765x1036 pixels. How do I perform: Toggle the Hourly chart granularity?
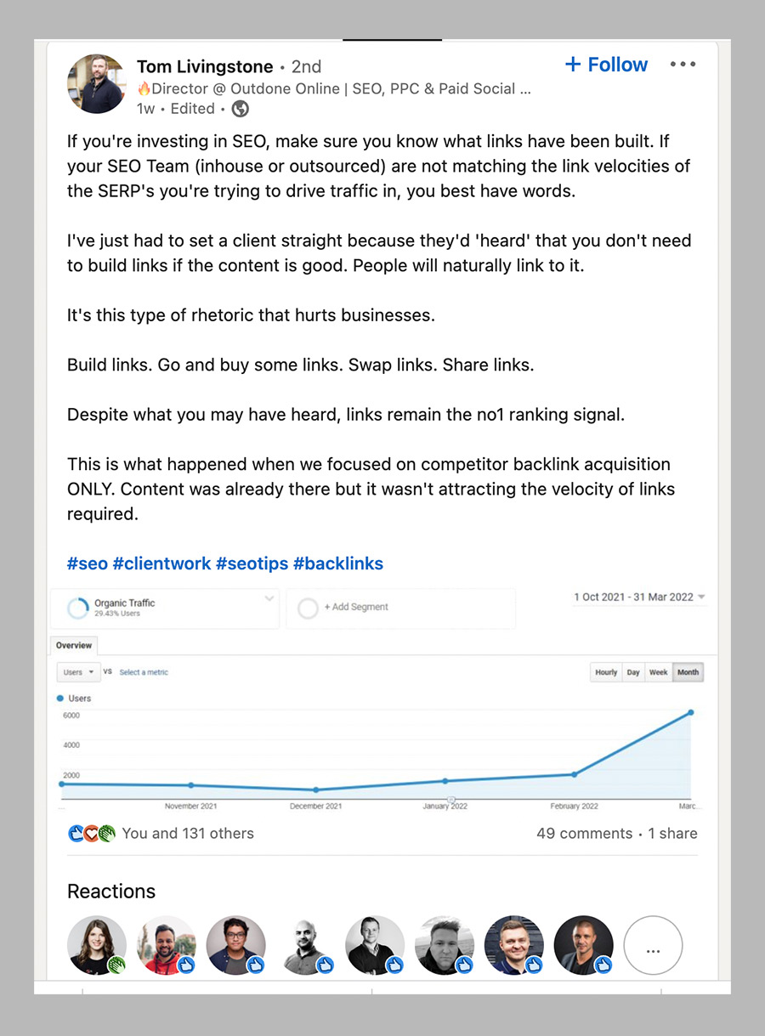point(606,672)
